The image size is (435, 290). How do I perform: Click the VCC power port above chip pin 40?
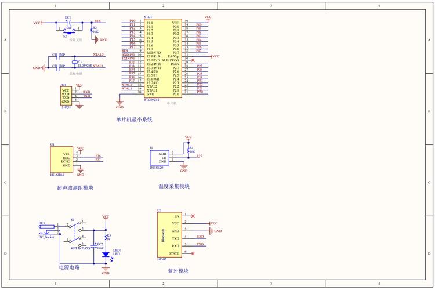pos(208,17)
